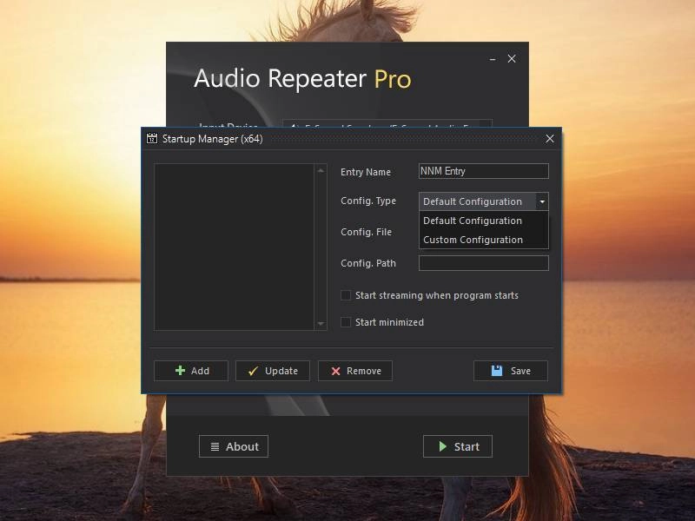Close the Audio Repeater Pro window
Viewport: 695px width, 521px height.
[x=512, y=59]
